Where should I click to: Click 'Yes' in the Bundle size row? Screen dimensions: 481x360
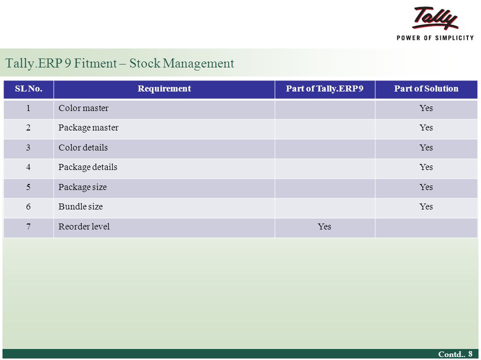click(x=426, y=206)
